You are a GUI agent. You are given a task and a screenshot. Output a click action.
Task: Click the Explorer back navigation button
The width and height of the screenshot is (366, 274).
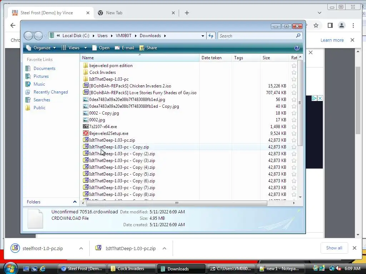[x=29, y=36]
